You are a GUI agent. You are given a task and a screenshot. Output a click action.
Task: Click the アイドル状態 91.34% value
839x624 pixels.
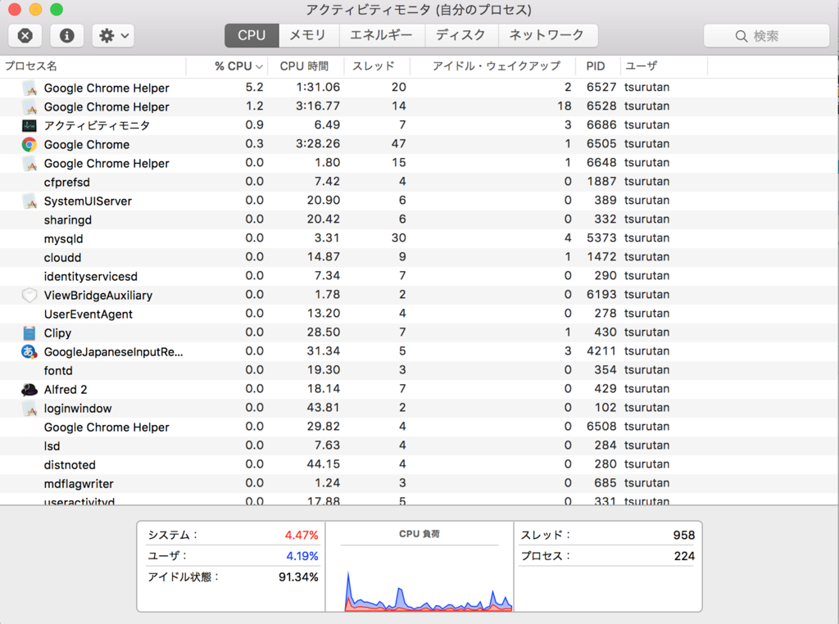pos(298,577)
